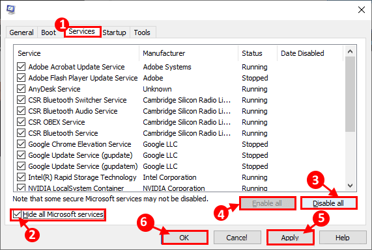The image size is (372, 250).
Task: Click the scrollbar down arrow
Action: tap(350, 186)
